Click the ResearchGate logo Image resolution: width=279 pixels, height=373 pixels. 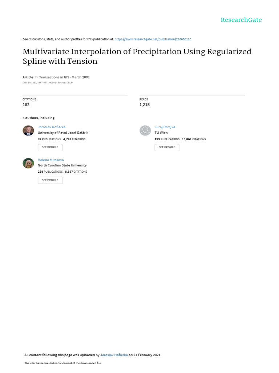(x=241, y=20)
